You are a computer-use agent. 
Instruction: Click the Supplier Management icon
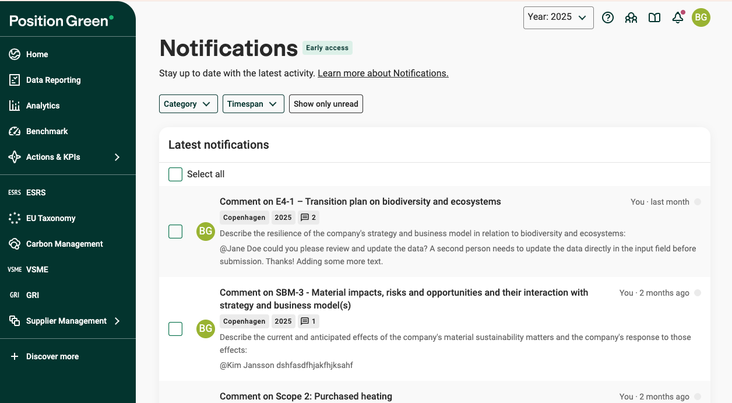[x=15, y=321]
